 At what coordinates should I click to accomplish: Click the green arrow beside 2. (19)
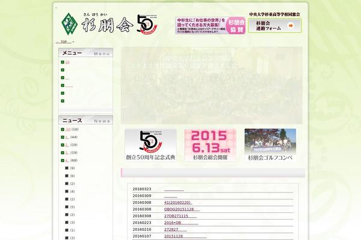click(x=63, y=145)
